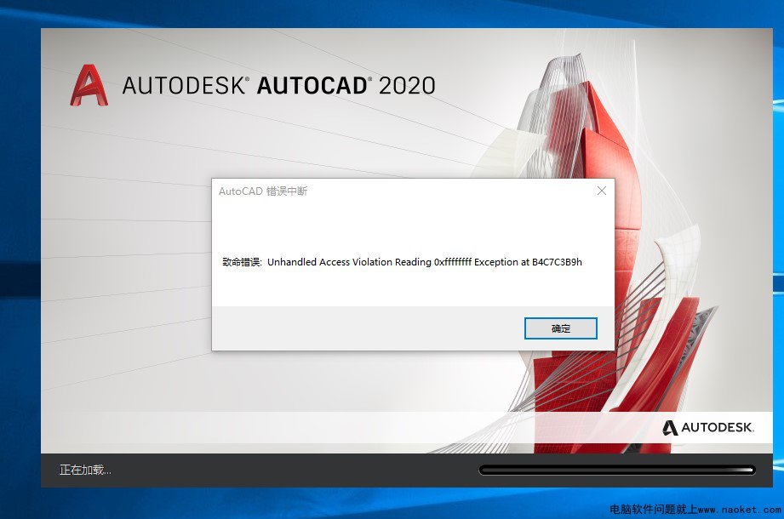Click the 正在加载... status text
This screenshot has width=784, height=519.
tap(85, 470)
